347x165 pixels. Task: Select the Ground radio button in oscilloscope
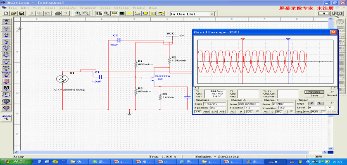[332, 92]
